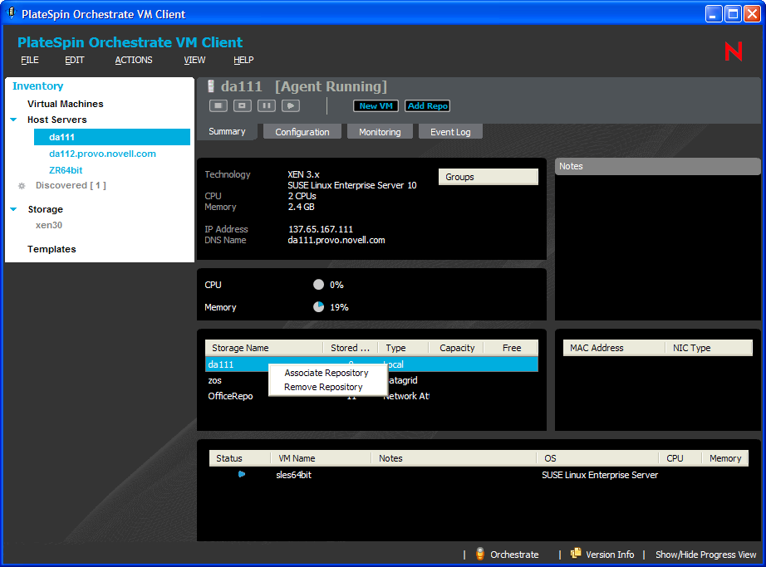The image size is (766, 567).
Task: Click the Notes column header in VM table
Action: click(x=454, y=458)
